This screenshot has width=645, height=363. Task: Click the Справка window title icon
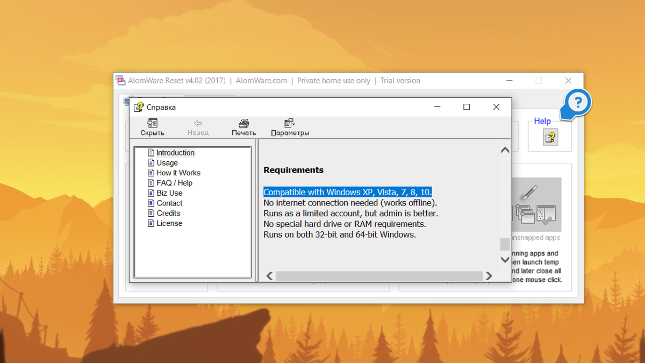tap(139, 107)
